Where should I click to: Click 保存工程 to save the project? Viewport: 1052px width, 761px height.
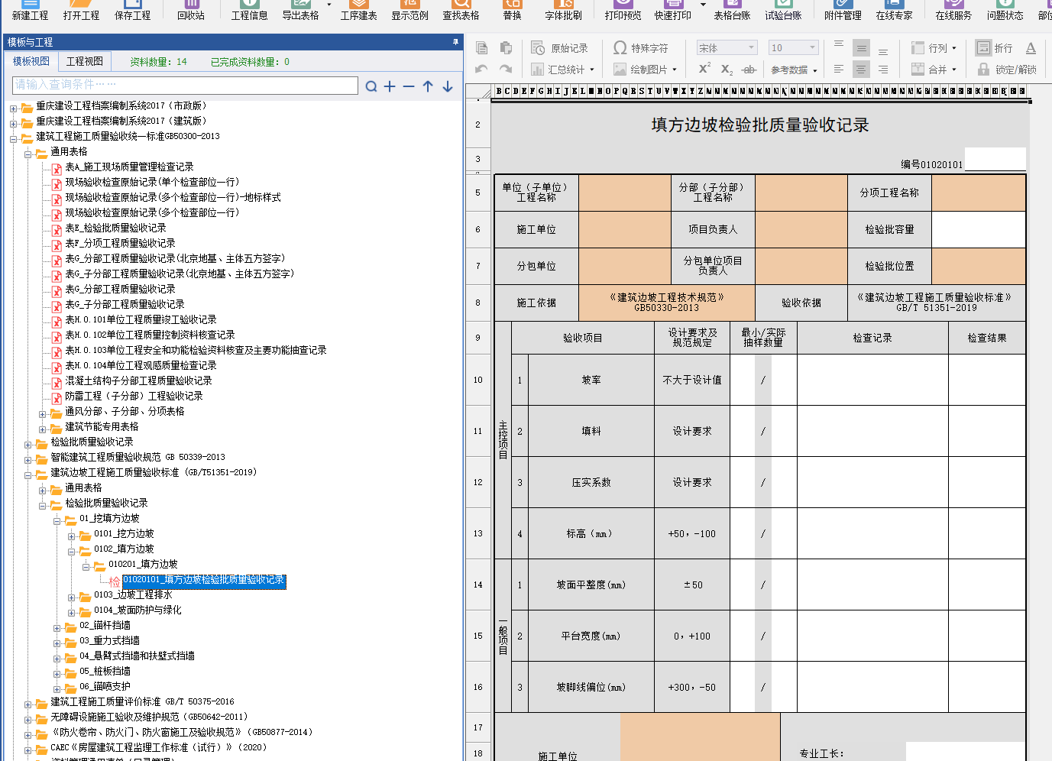pos(132,11)
